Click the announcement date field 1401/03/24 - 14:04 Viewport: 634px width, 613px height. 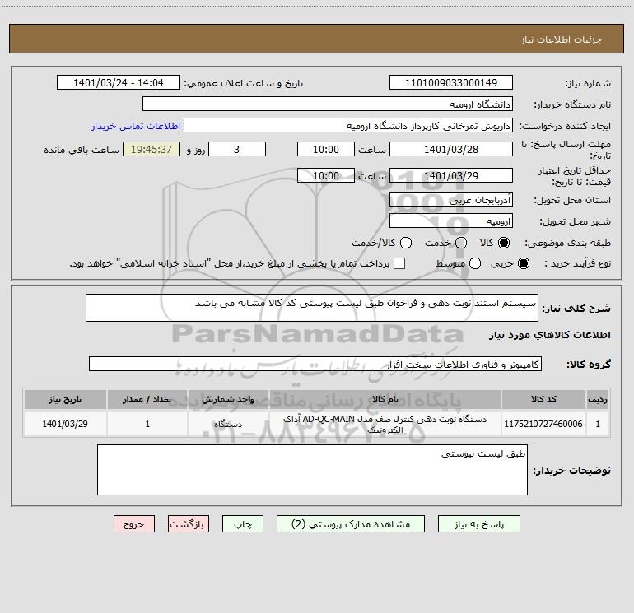click(118, 83)
